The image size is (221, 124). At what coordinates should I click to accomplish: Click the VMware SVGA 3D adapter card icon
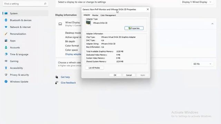click(x=88, y=23)
